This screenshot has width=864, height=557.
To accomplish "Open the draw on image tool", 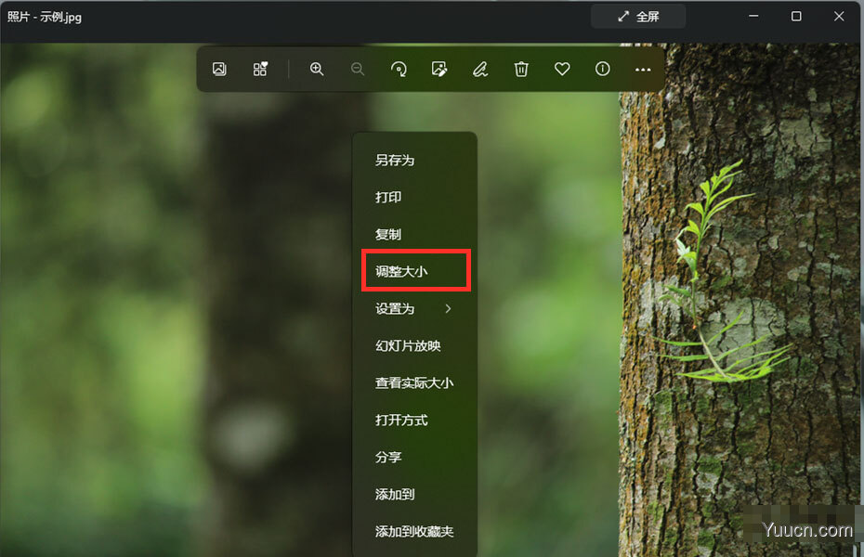I will click(480, 70).
